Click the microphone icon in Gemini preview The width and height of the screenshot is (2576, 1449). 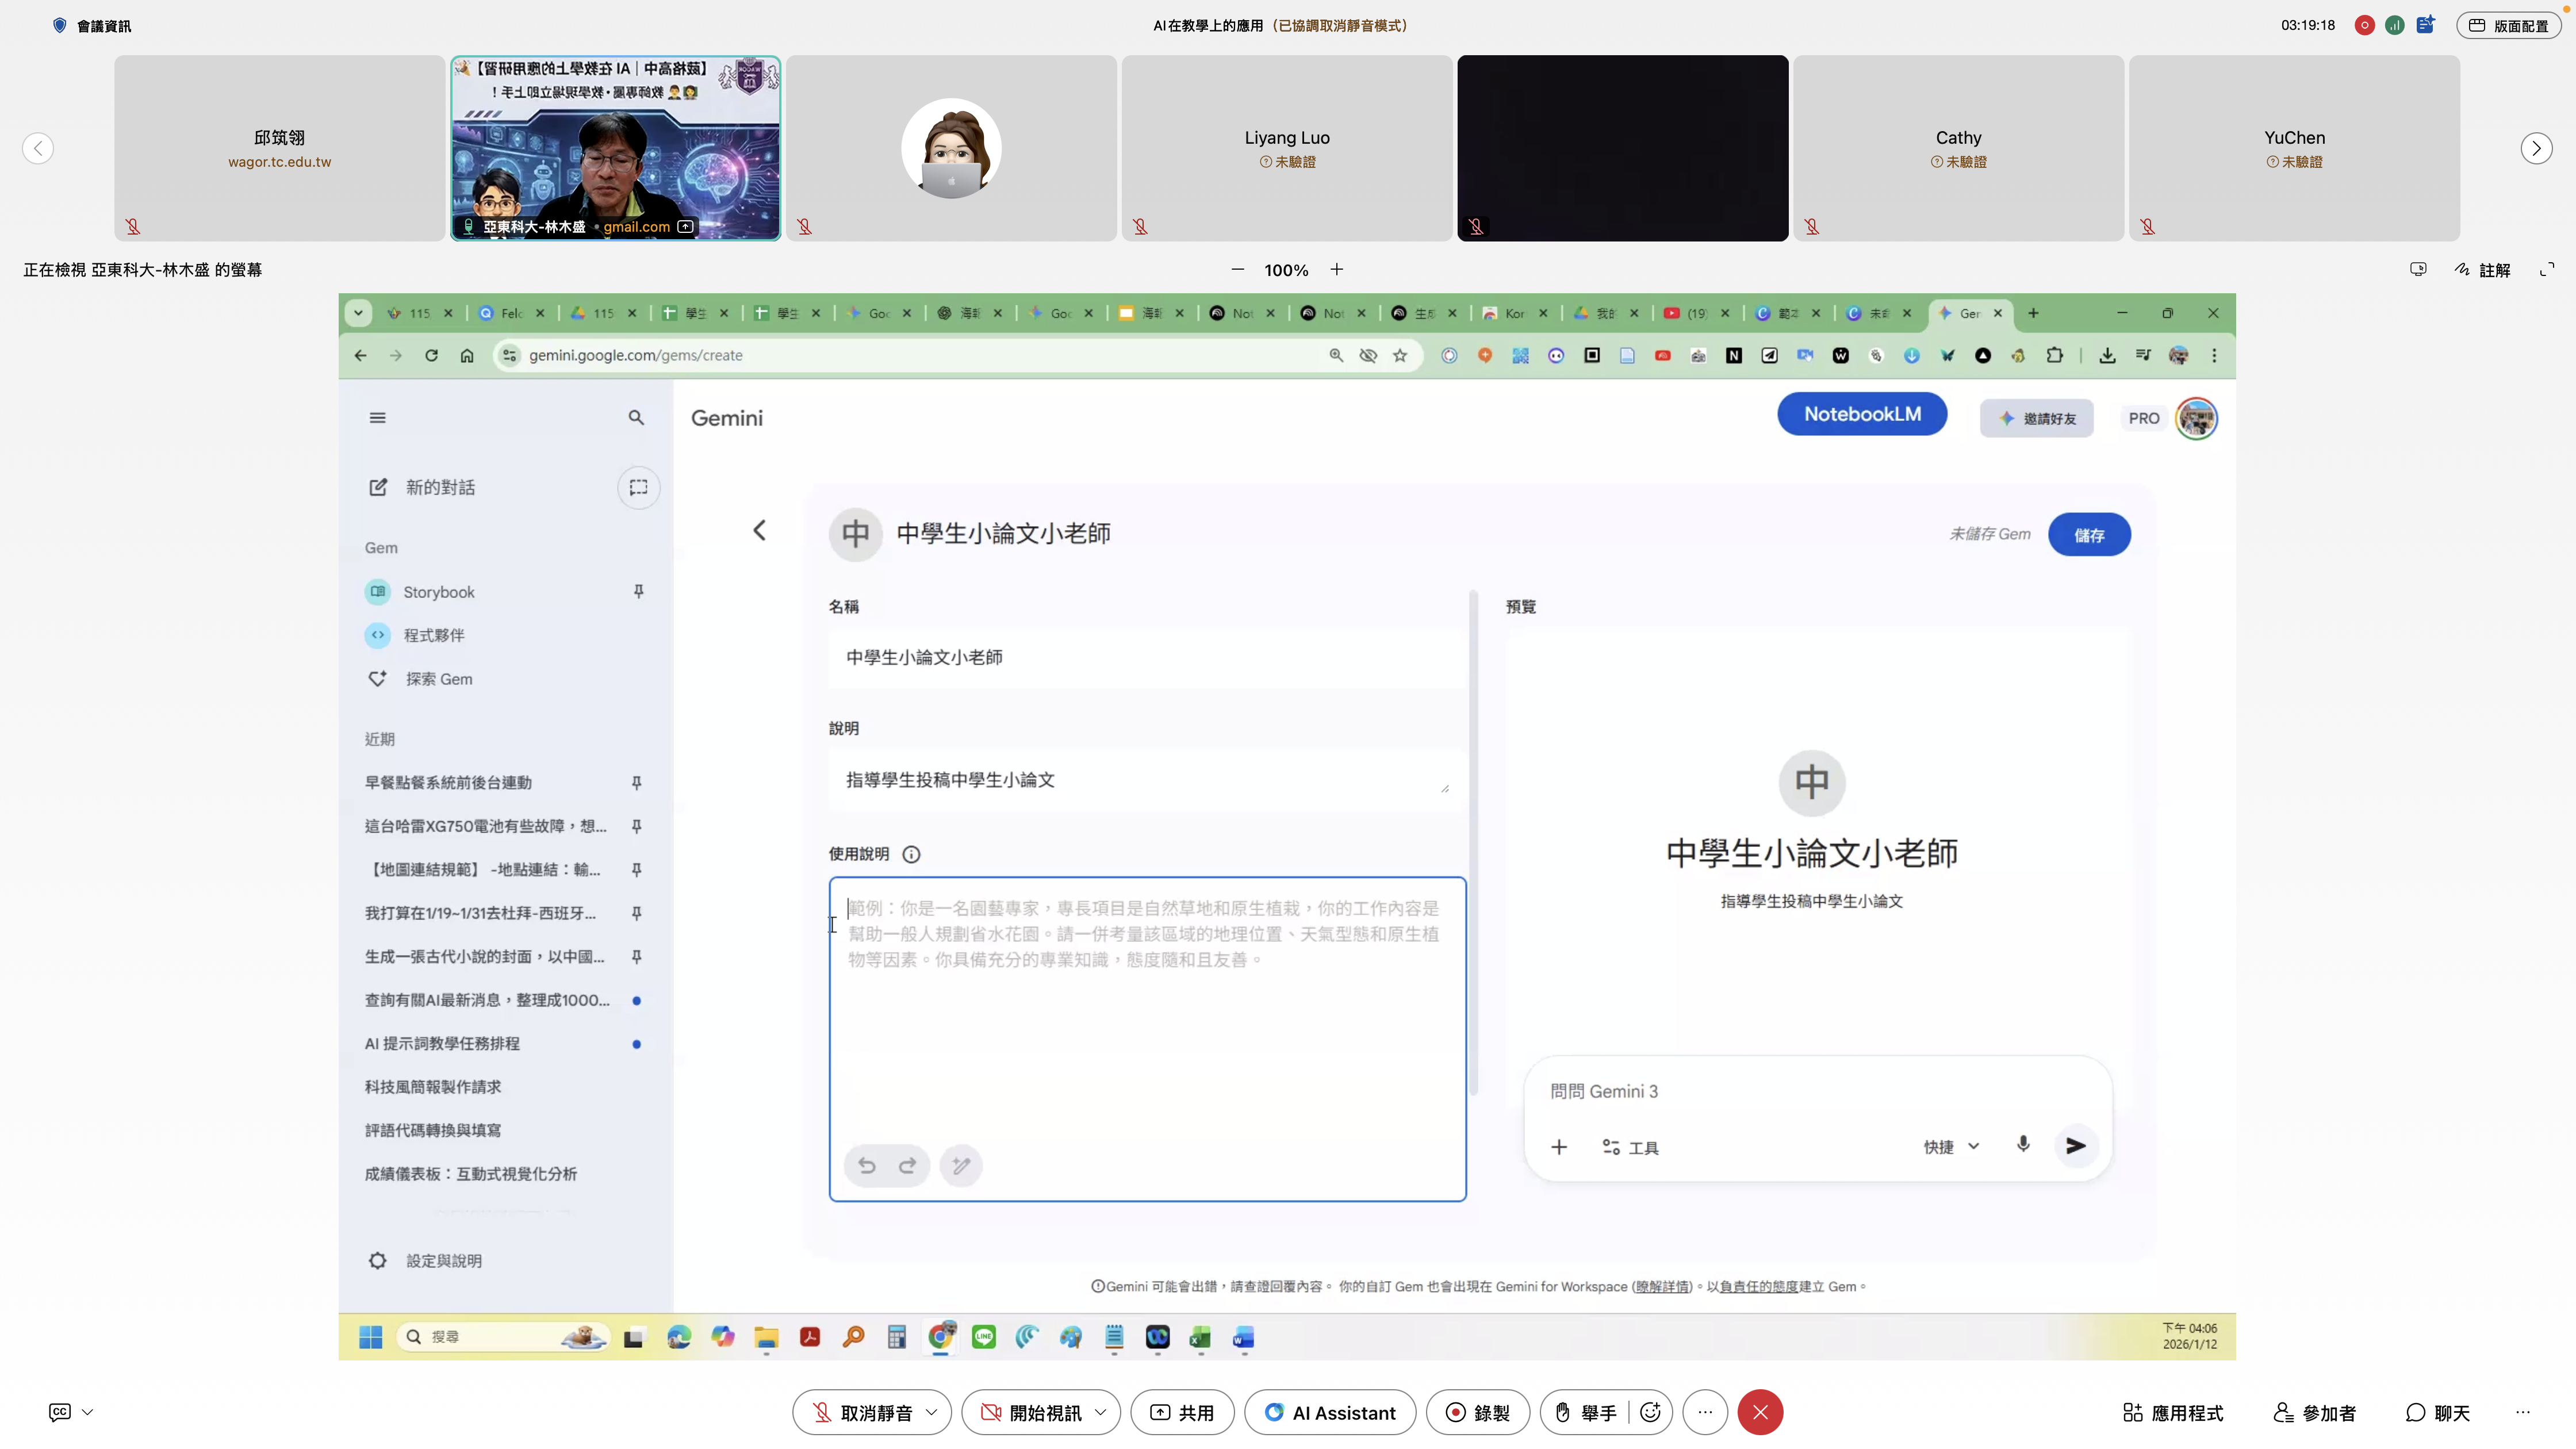pos(2022,1145)
